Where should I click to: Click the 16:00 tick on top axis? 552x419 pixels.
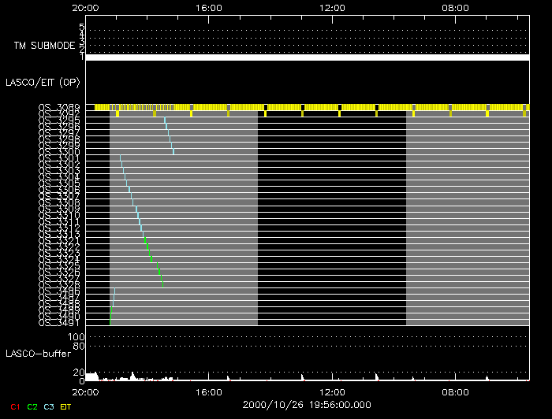tap(208, 8)
